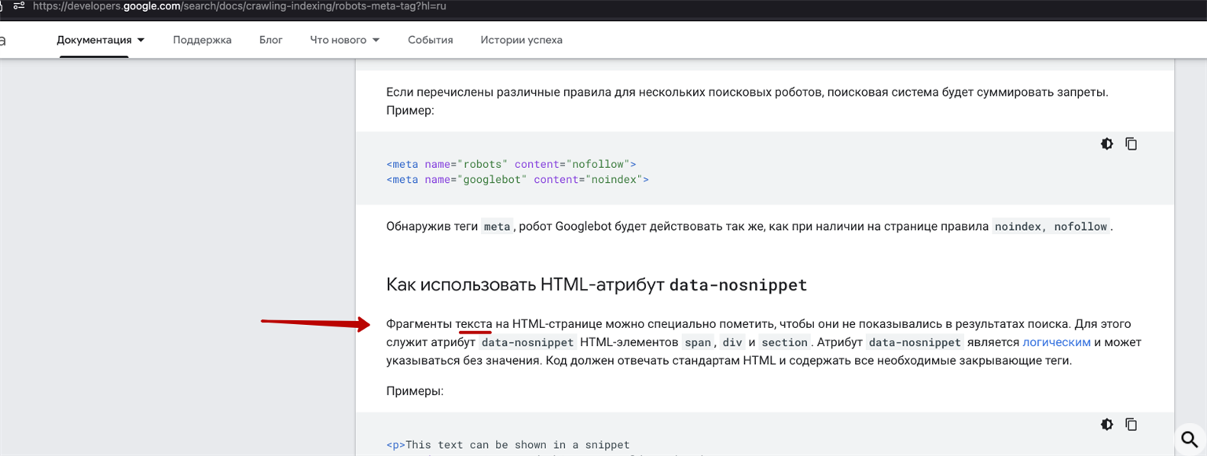The height and width of the screenshot is (456, 1207).
Task: Follow the логическим hyperlink
Action: coord(1056,342)
